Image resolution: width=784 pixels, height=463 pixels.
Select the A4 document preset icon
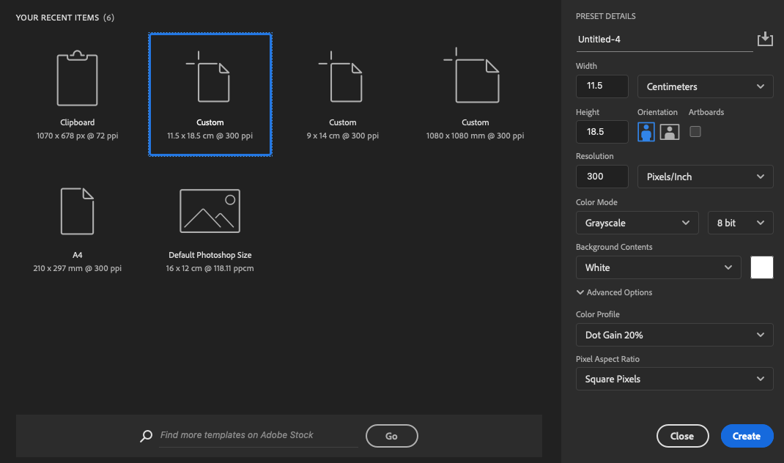point(77,212)
